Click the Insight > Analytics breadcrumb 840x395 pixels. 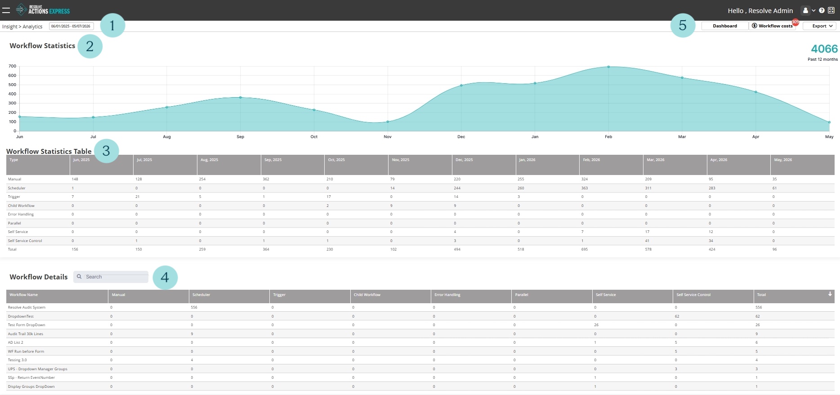click(22, 27)
